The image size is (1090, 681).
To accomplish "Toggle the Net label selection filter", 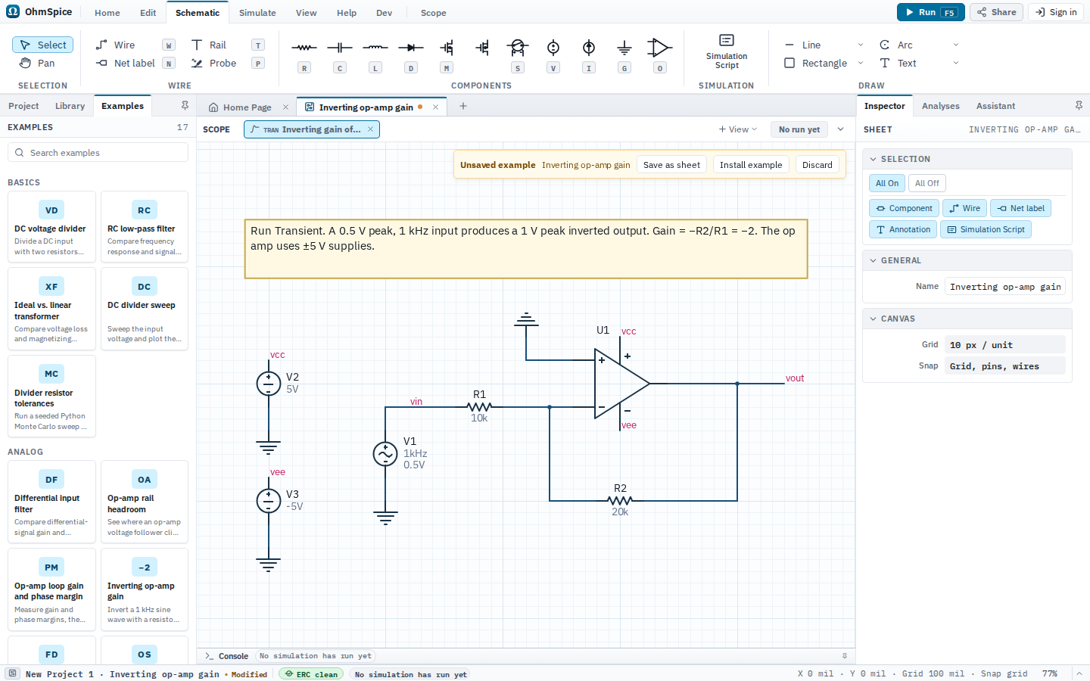I will coord(1020,208).
